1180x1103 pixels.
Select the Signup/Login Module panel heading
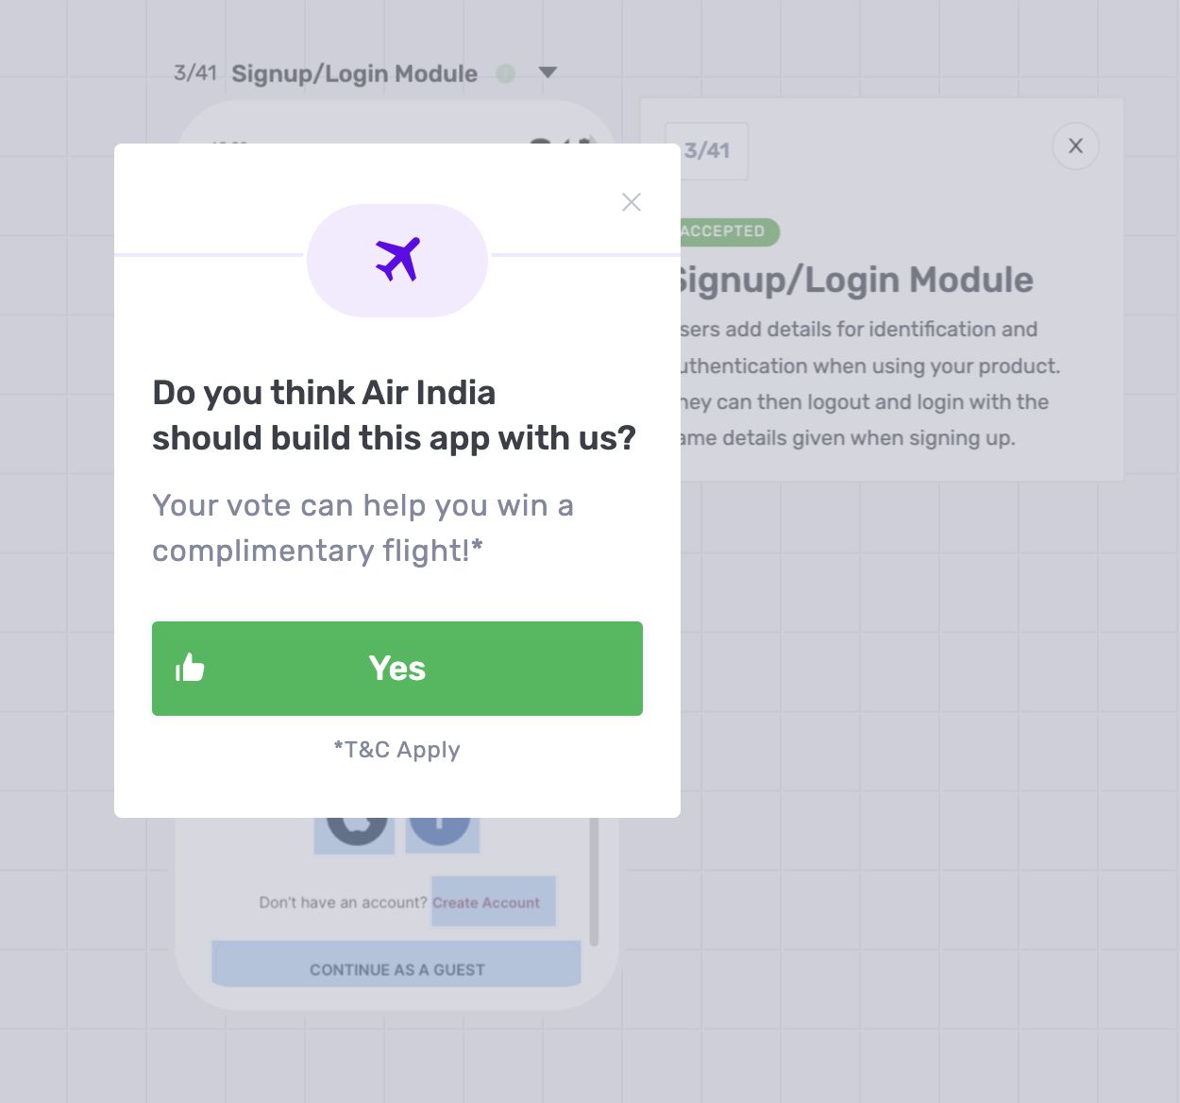(x=854, y=280)
